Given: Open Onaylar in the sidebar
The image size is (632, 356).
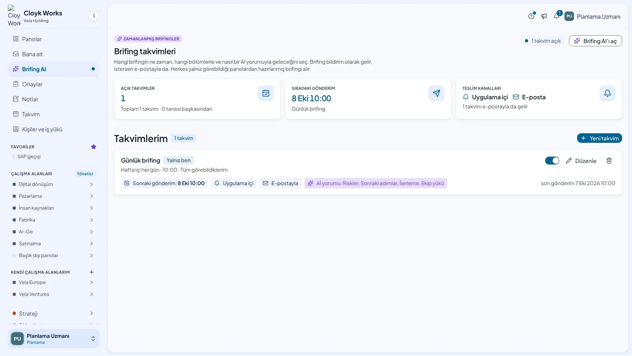Looking at the screenshot, I should [x=54, y=84].
